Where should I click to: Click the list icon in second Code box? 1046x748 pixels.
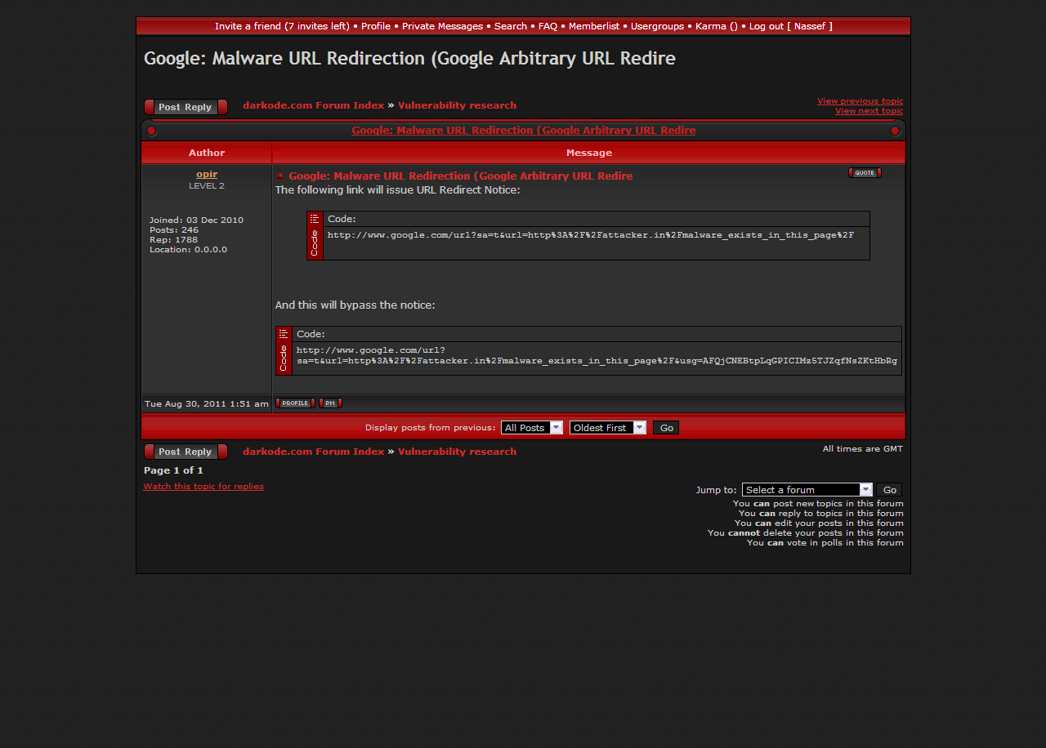click(284, 334)
